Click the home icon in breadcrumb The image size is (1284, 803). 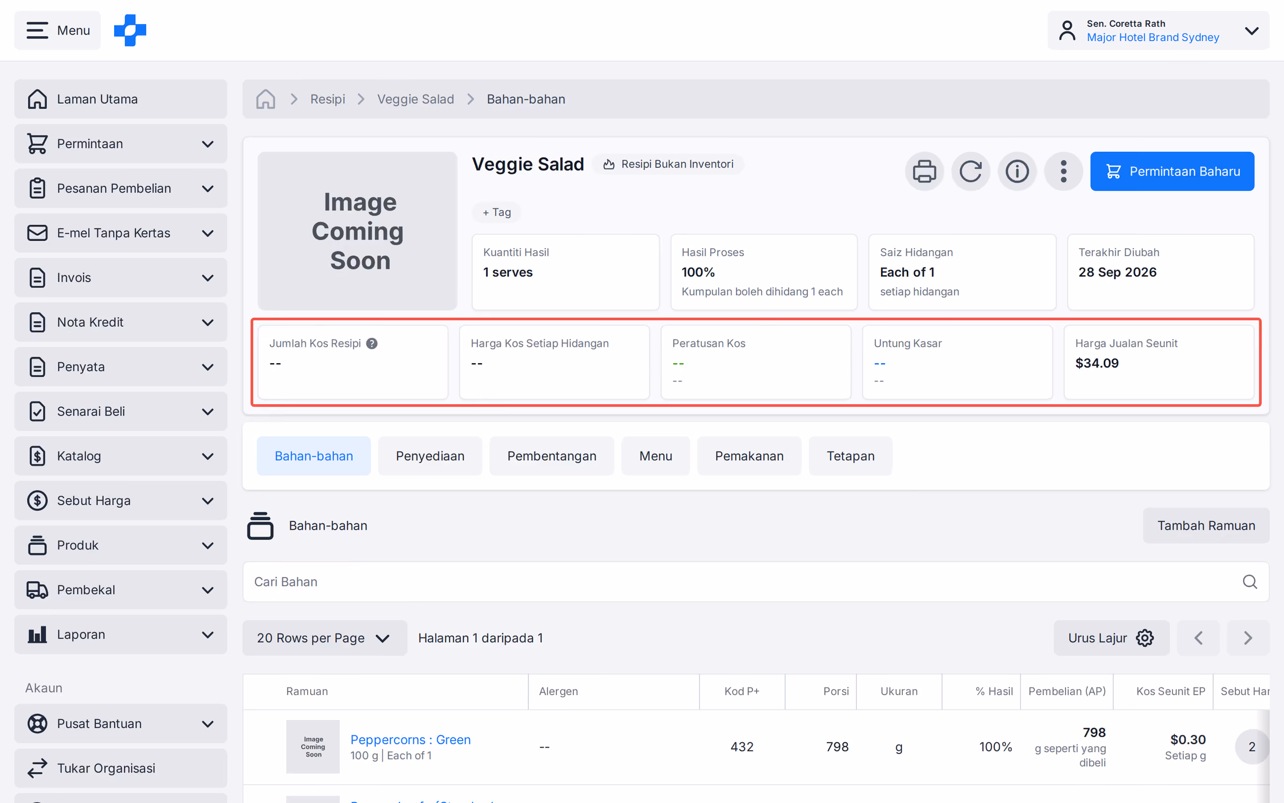(265, 99)
